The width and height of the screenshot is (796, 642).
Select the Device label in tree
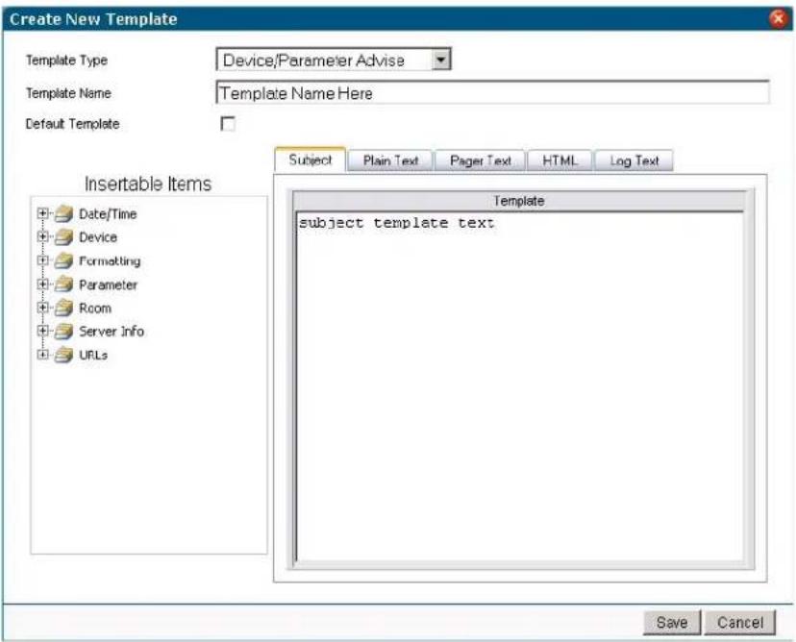pyautogui.click(x=98, y=237)
